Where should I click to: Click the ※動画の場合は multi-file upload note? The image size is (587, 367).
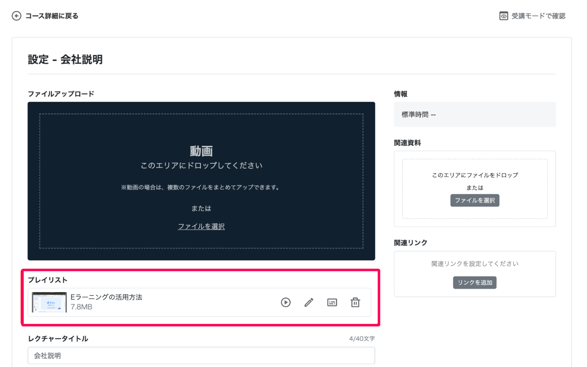pyautogui.click(x=201, y=187)
